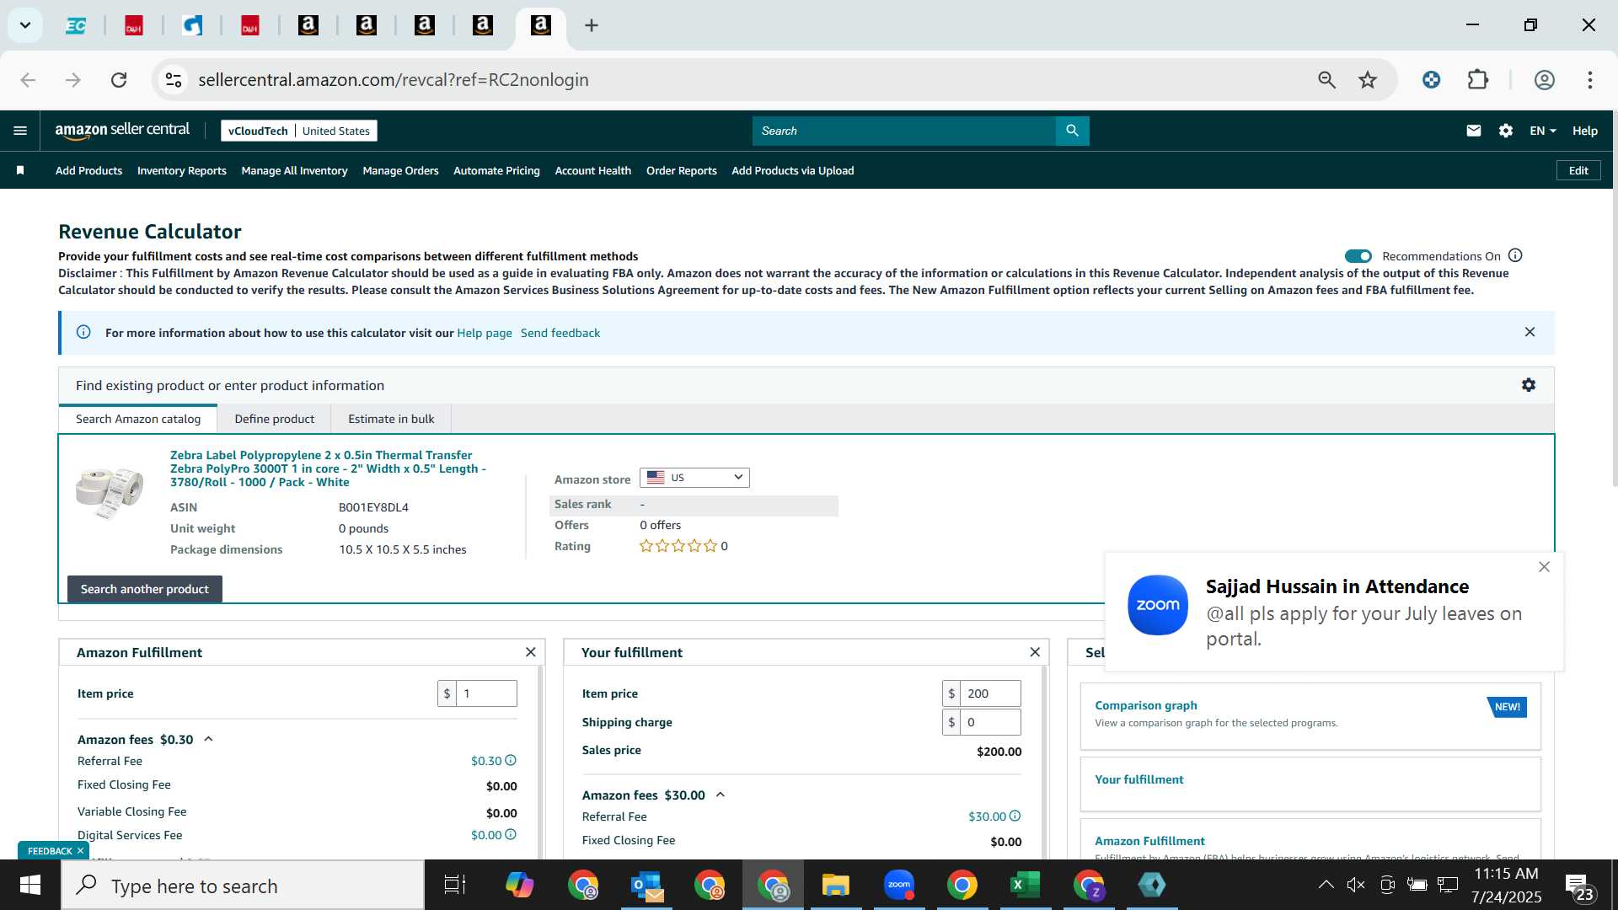Open Automate Pricing menu item
This screenshot has height=910, width=1618.
(x=496, y=170)
